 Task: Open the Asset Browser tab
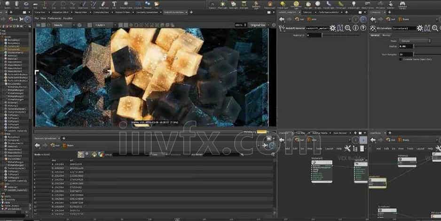[x=341, y=133]
